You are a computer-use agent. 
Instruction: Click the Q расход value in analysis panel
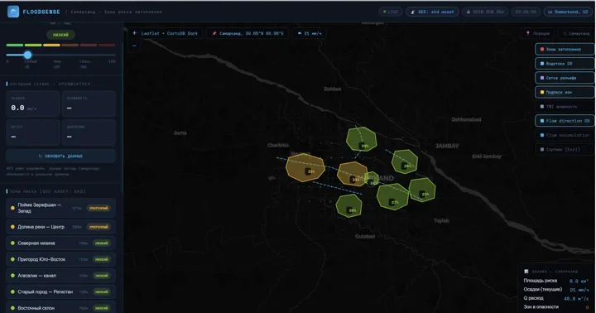click(576, 299)
